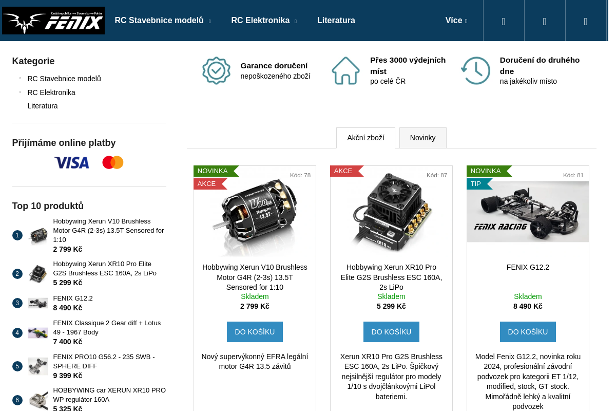Click rank badge 3 in Top 10 produktů
The height and width of the screenshot is (411, 616).
click(x=17, y=303)
